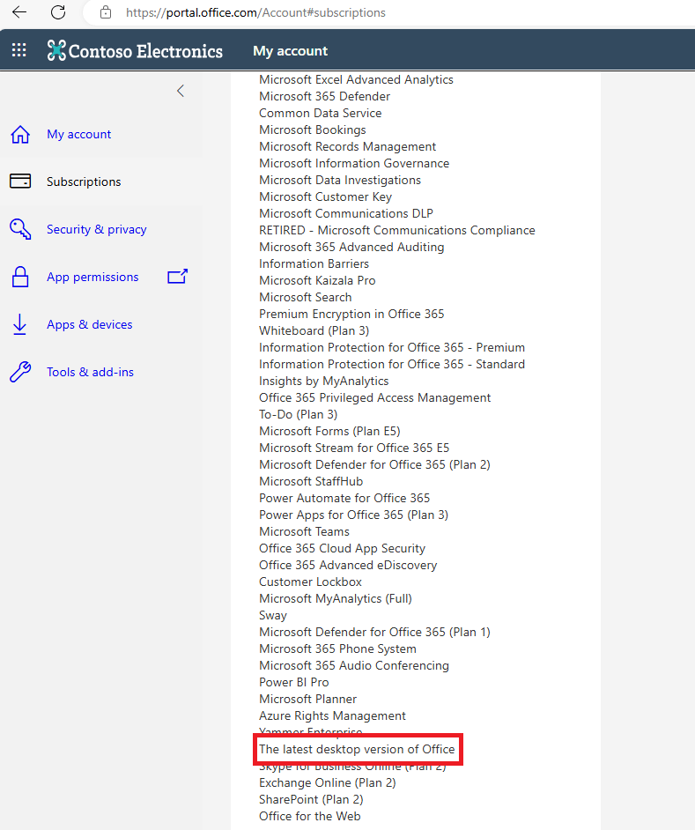
Task: Select 'Microsoft Stream for Office 365 E5'
Action: (354, 448)
